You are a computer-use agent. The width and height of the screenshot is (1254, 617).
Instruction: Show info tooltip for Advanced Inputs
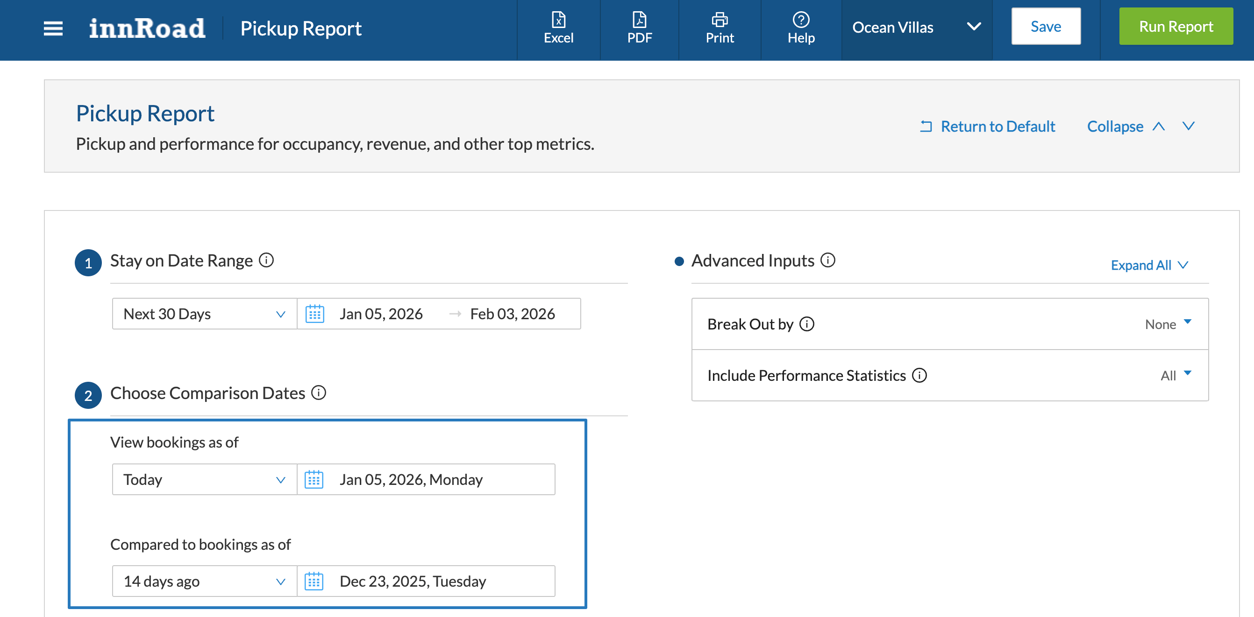(827, 260)
